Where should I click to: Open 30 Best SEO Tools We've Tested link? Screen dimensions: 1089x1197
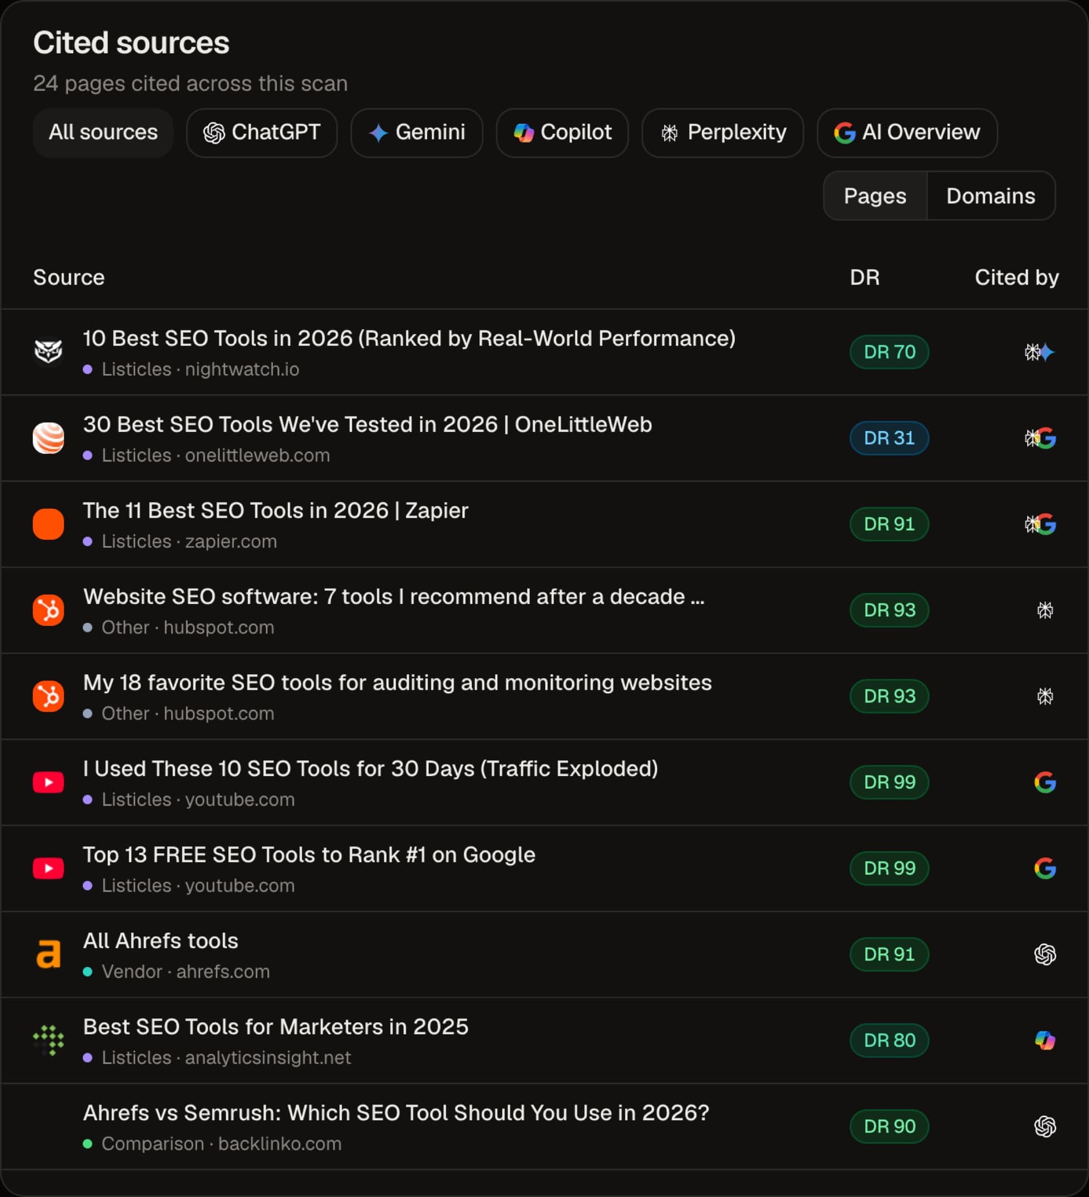(x=368, y=425)
